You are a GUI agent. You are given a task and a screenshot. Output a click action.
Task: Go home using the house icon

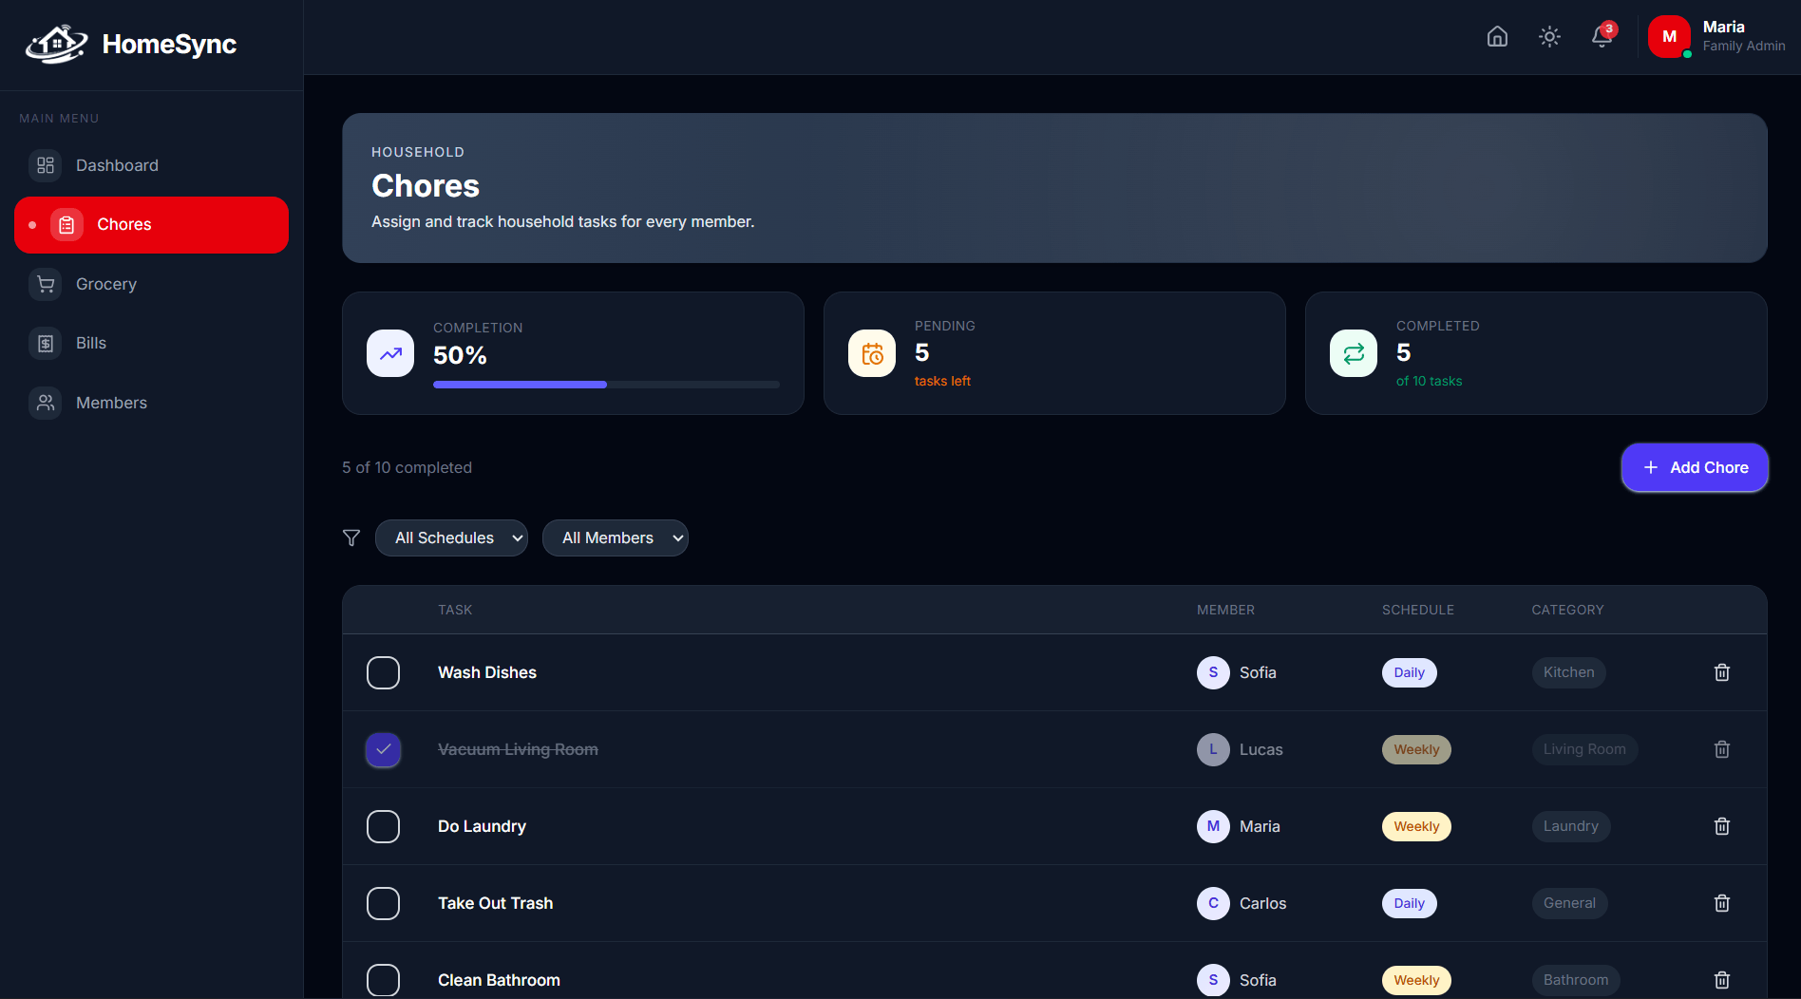coord(1497,36)
